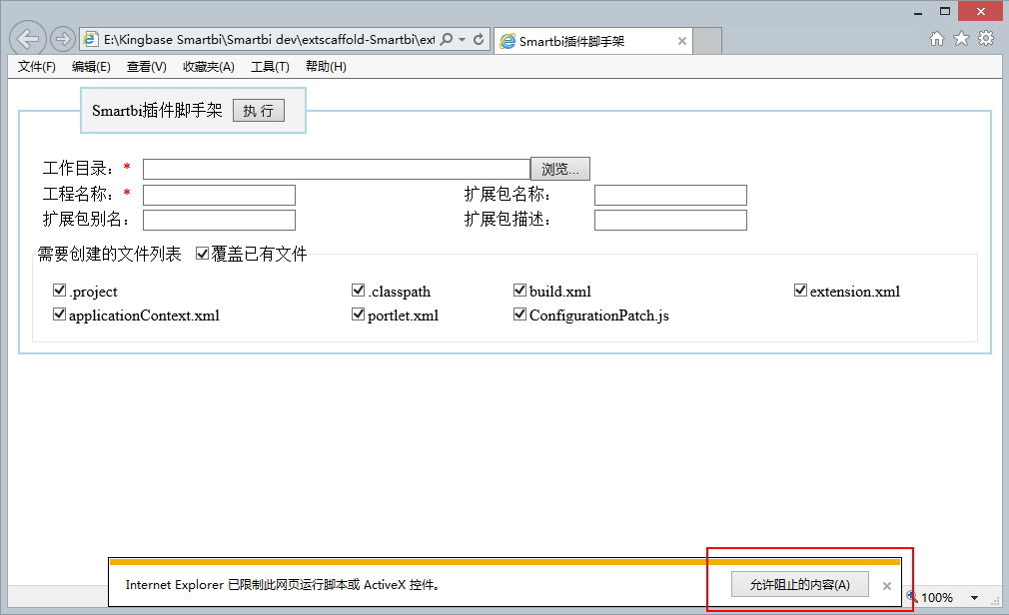Focus the 扩展包描述 input field
Image resolution: width=1009 pixels, height=615 pixels.
(670, 220)
